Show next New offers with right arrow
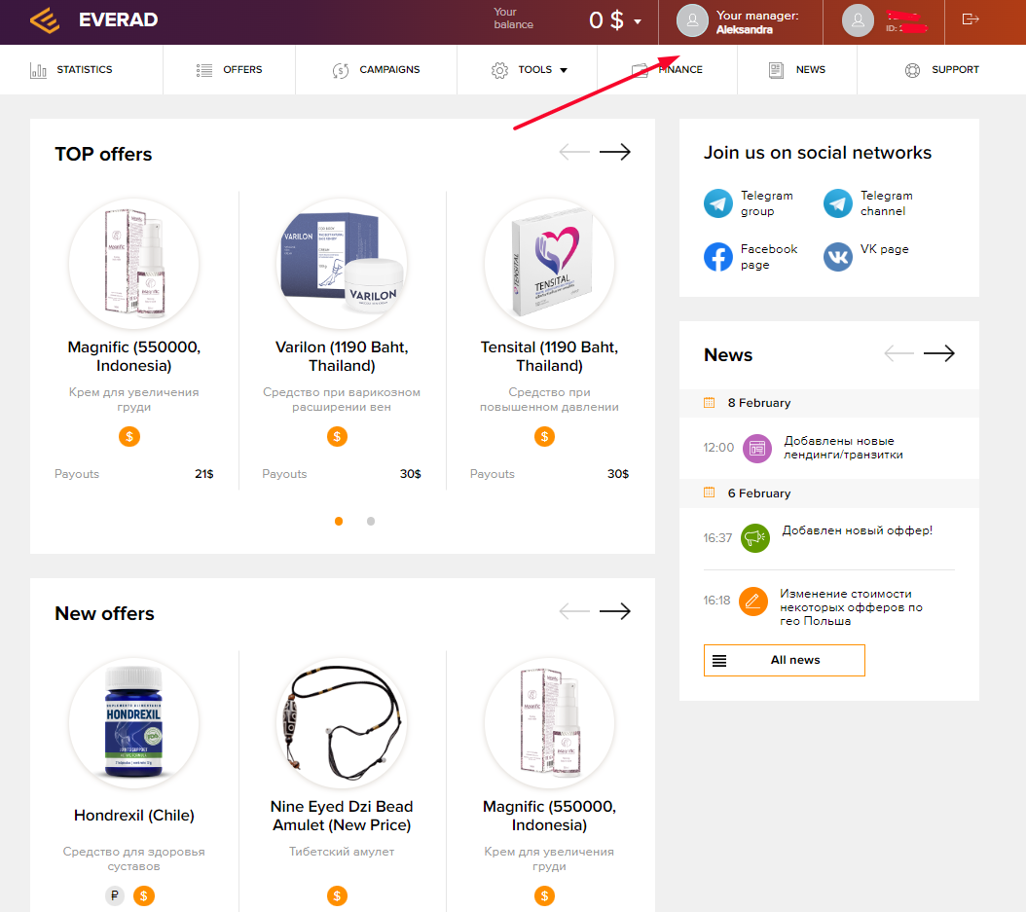 coord(615,611)
